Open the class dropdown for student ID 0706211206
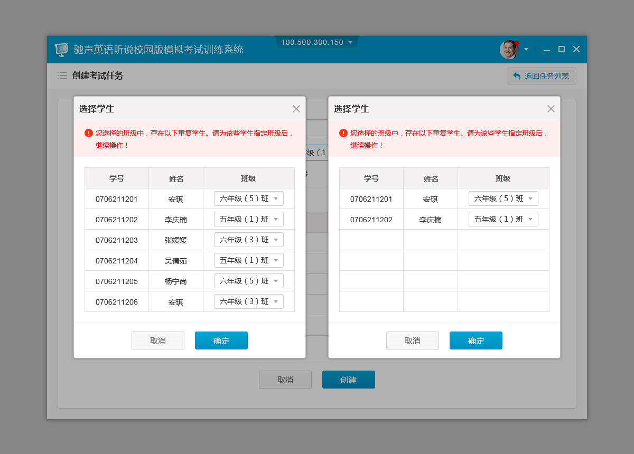Screen dimensions: 634x454 coord(249,301)
